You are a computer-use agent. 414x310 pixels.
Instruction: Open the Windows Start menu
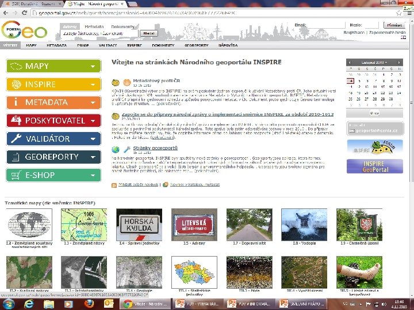pos(8,304)
